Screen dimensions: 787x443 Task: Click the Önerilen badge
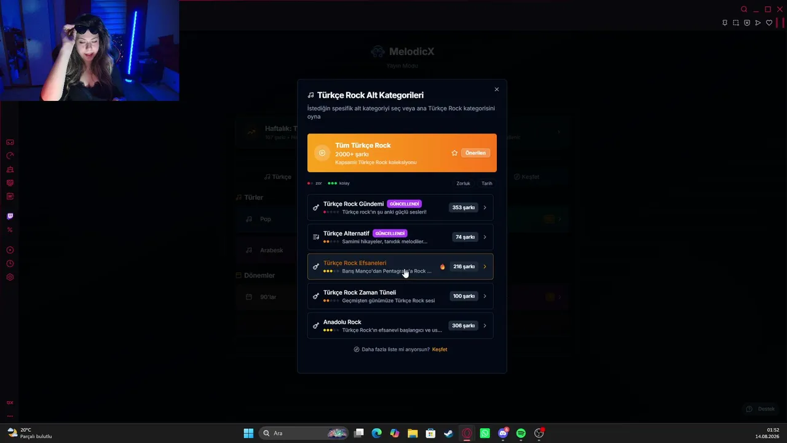(x=475, y=153)
